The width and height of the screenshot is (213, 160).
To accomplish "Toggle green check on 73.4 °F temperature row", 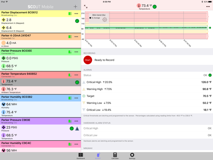I will (77, 82).
